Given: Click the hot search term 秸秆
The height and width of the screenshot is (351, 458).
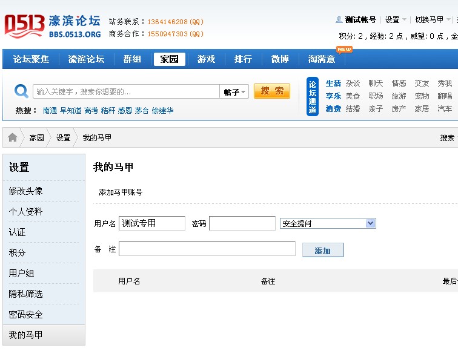Looking at the screenshot, I should click(x=108, y=111).
